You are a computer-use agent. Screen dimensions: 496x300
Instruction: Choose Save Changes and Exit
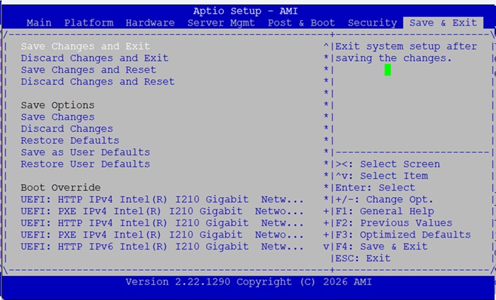click(85, 46)
